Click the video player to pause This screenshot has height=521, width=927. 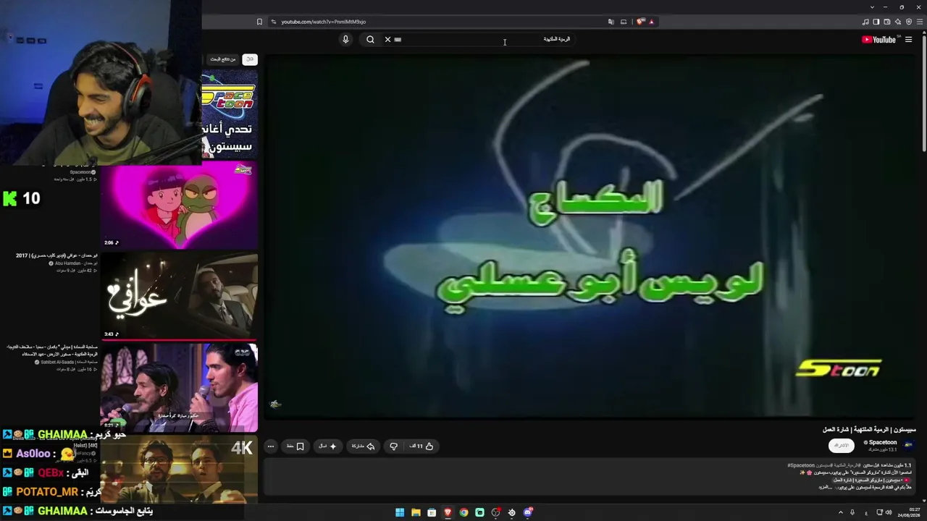pyautogui.click(x=589, y=237)
